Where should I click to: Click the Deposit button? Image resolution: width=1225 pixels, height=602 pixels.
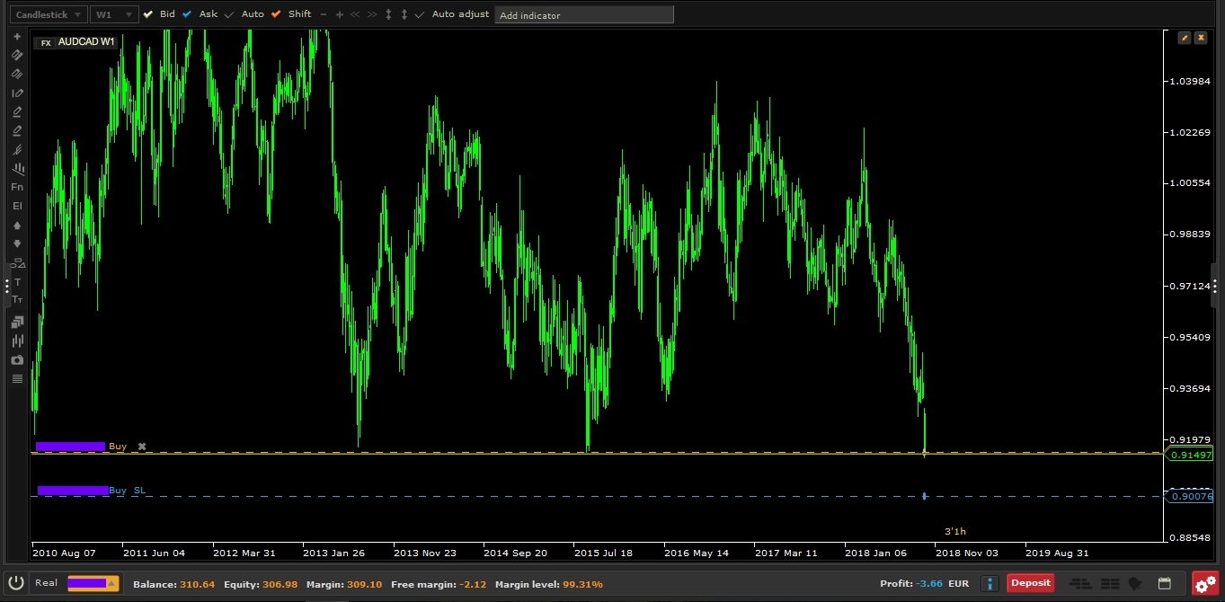coord(1031,583)
